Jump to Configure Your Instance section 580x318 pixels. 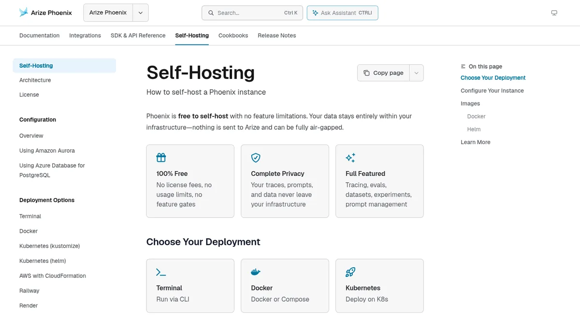(492, 91)
